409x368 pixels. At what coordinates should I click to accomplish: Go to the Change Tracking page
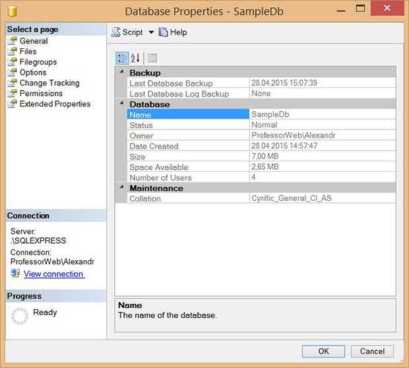pos(49,83)
